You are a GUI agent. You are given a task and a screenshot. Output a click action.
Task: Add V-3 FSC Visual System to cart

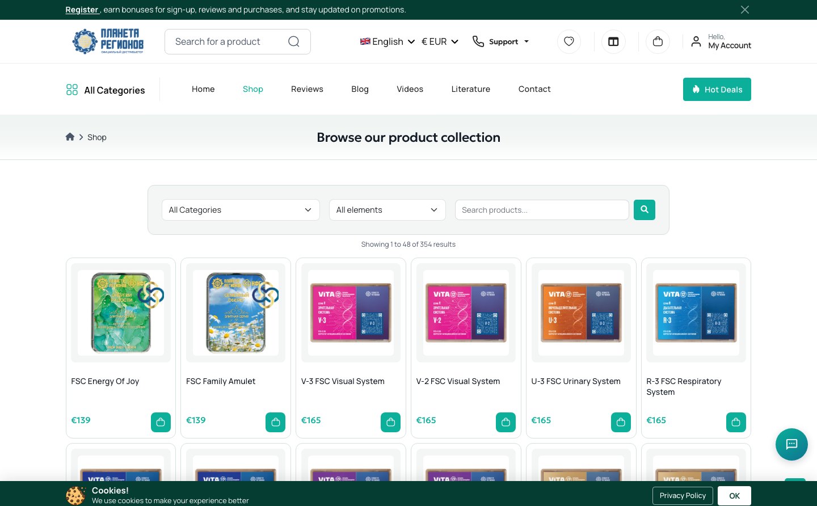[390, 422]
